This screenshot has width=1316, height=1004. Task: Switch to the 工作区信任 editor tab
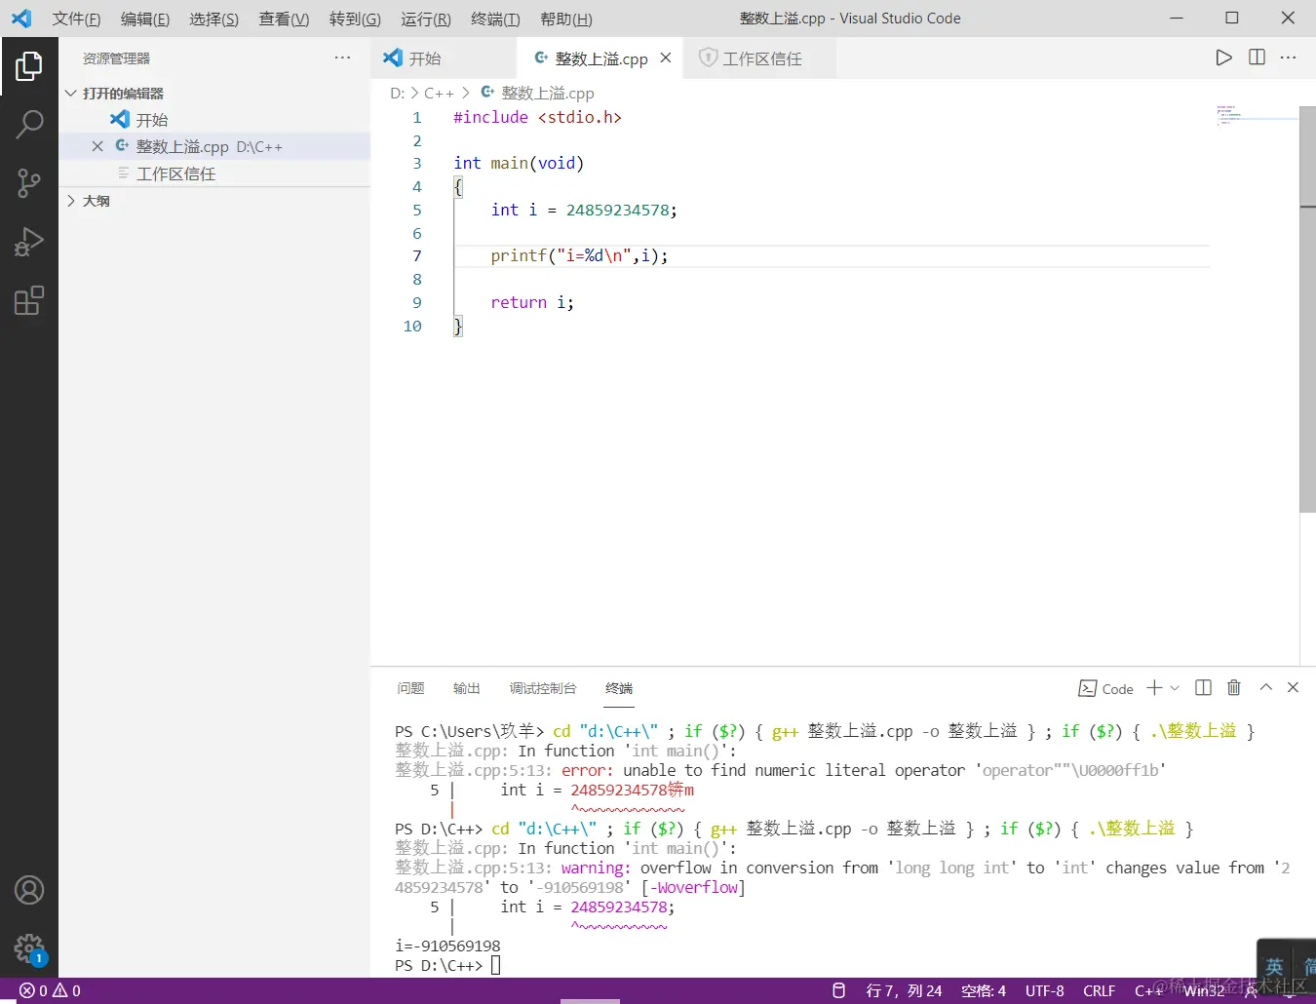coord(759,58)
